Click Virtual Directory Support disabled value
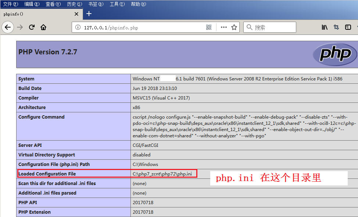358x217 pixels. coord(142,155)
